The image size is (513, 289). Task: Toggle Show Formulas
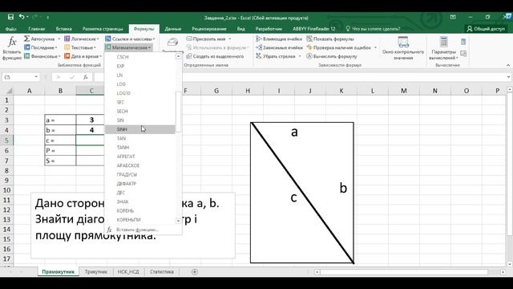(330, 39)
